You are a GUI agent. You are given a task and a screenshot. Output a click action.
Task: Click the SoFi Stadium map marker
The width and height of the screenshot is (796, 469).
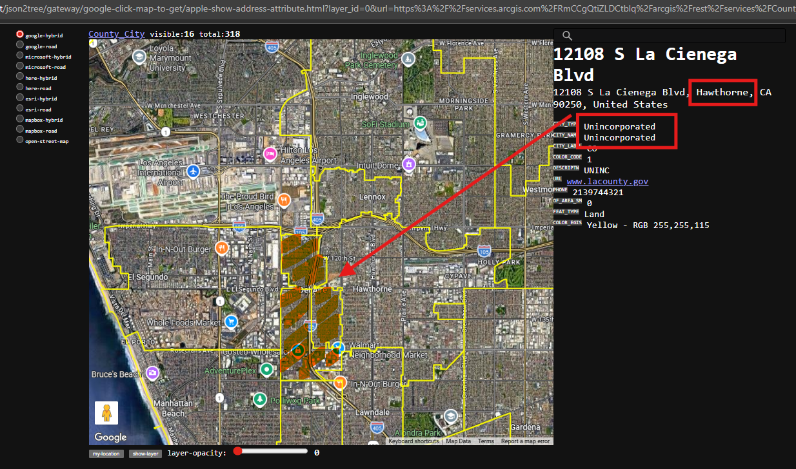click(x=421, y=122)
